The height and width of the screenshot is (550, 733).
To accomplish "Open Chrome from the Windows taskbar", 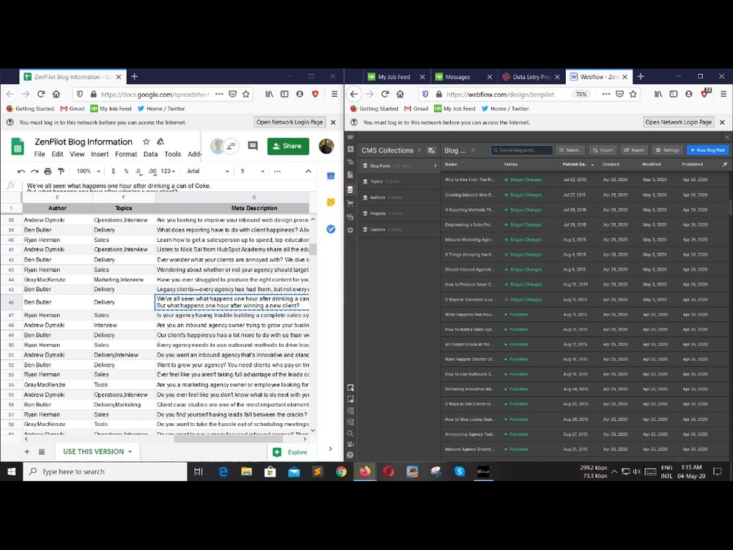I will click(342, 472).
